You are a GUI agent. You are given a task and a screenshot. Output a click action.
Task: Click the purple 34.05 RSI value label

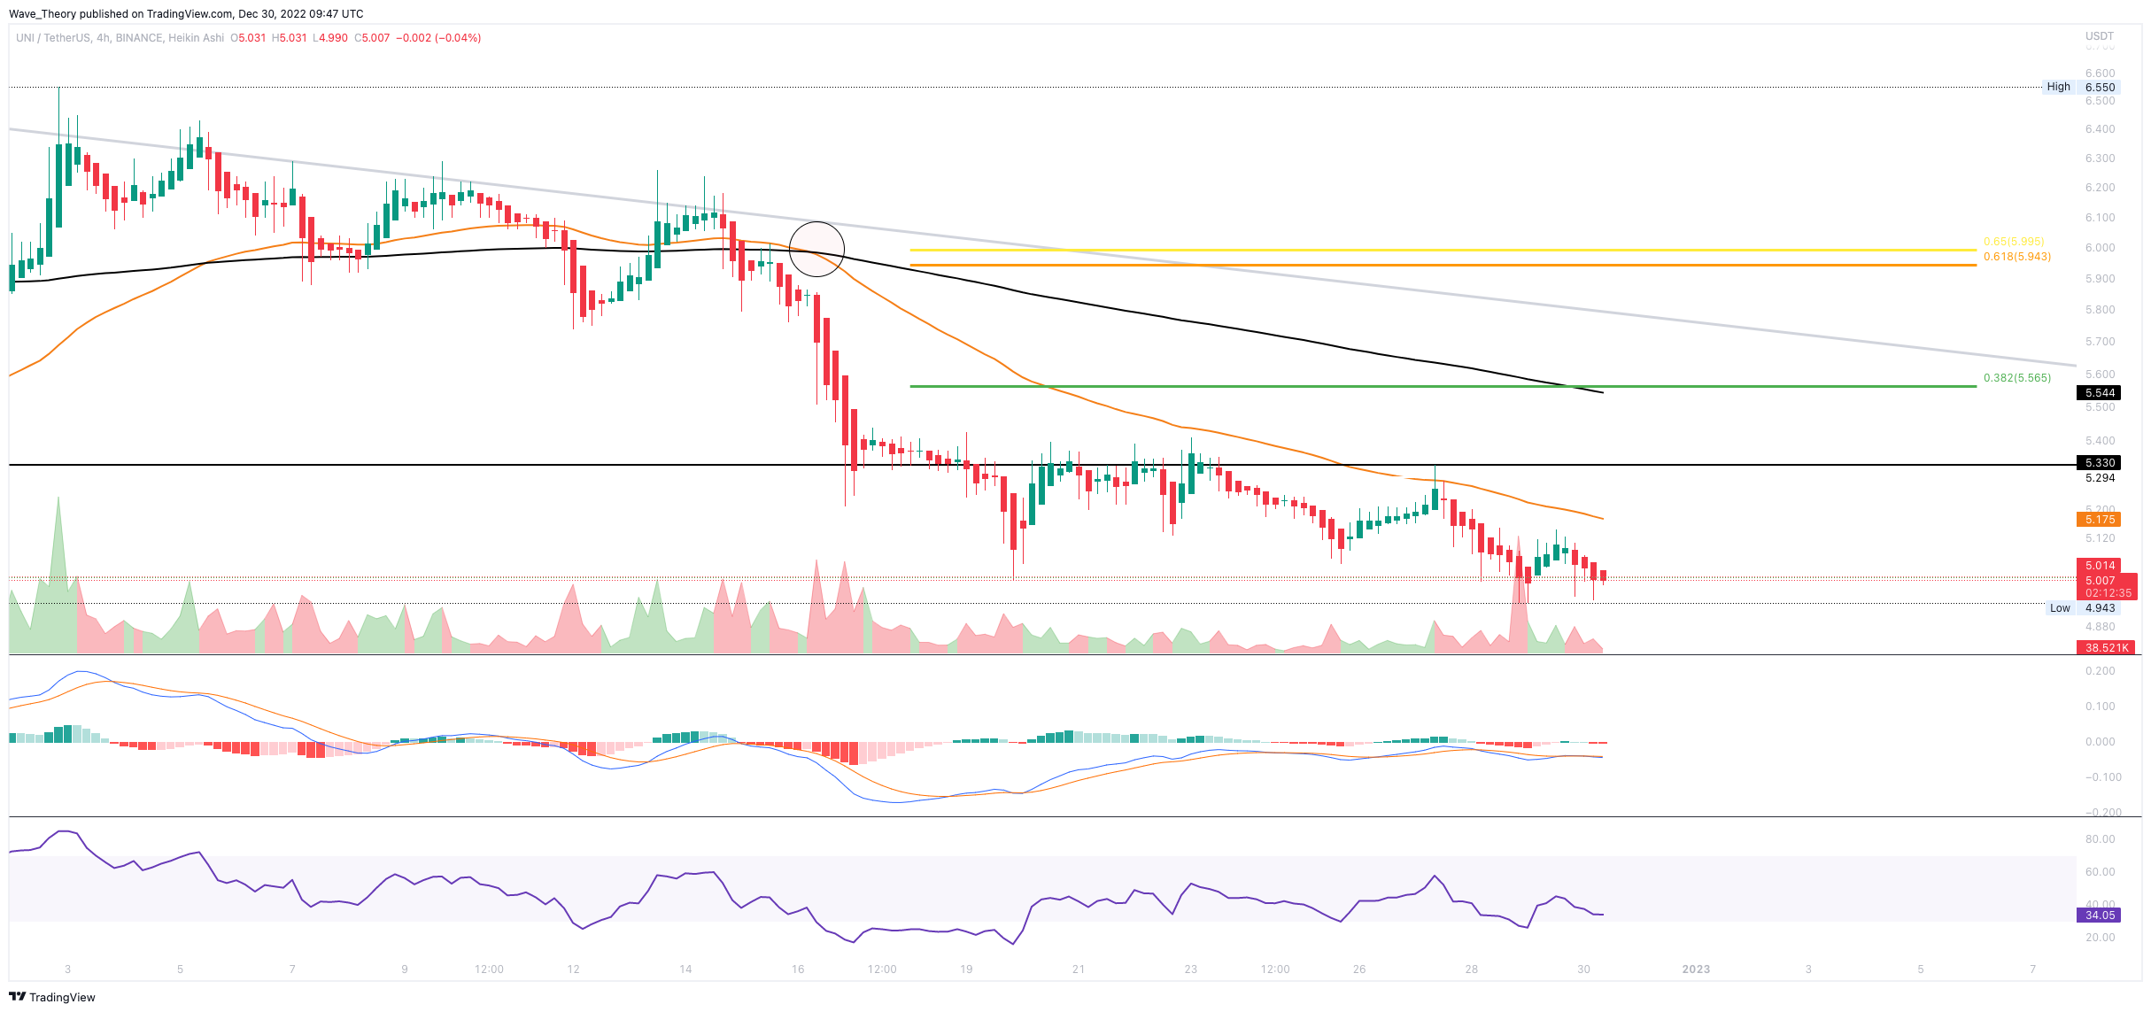tap(2099, 915)
